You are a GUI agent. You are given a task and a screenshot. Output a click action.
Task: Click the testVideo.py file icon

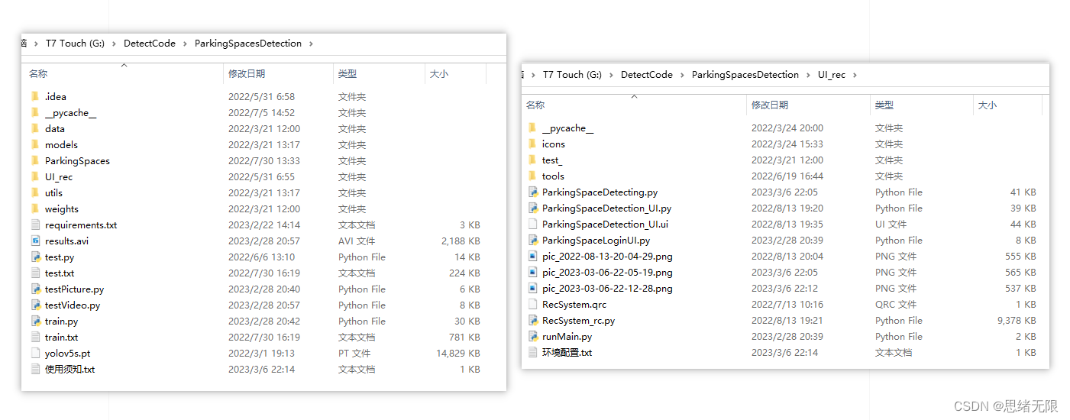[35, 305]
